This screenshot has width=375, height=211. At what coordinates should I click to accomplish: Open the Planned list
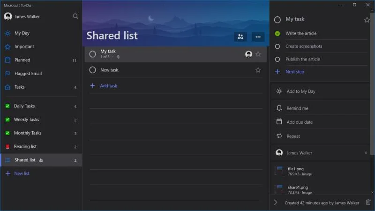[41, 60]
